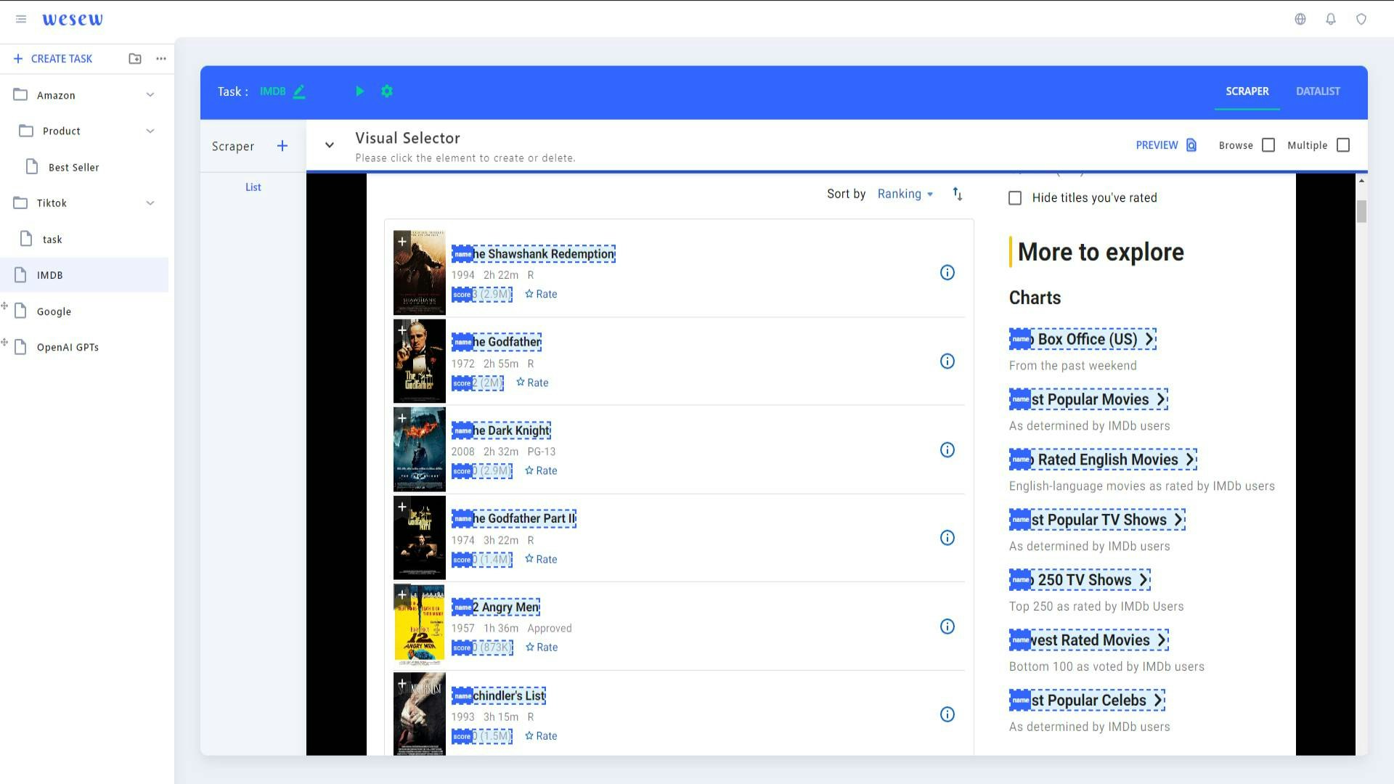Click The Dark Knight title

501,430
